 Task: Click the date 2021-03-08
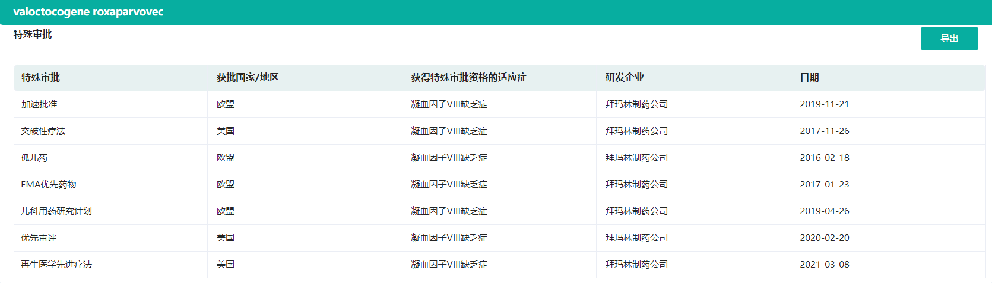[x=824, y=265]
